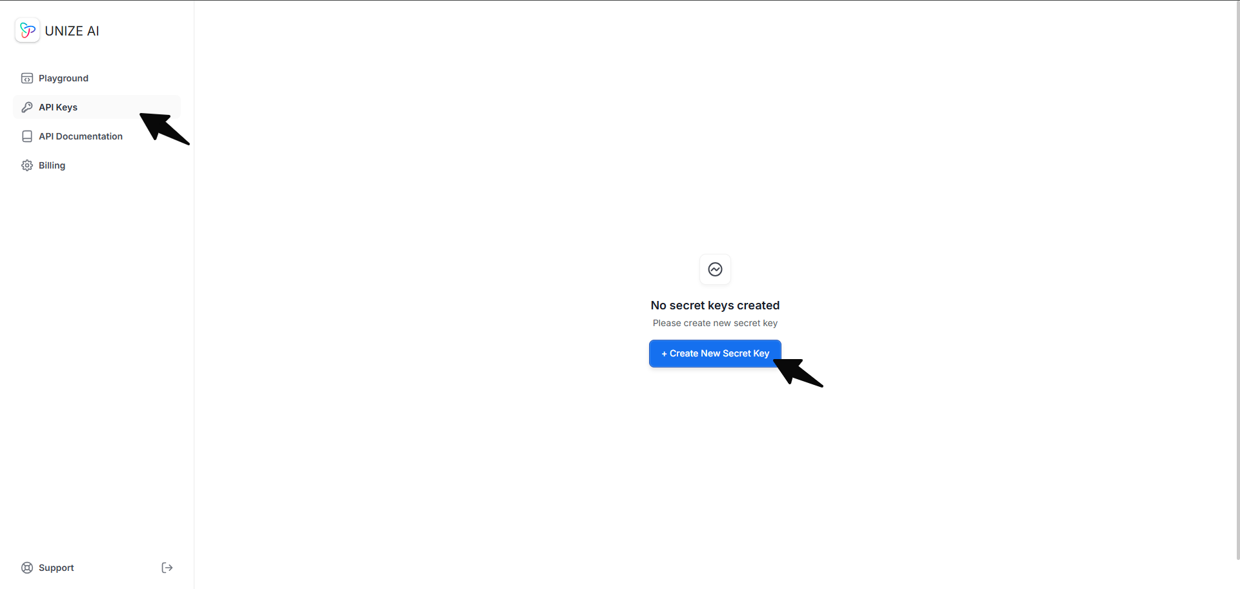Click the Playground code window icon
Screen dimensions: 1240x589
click(x=27, y=78)
